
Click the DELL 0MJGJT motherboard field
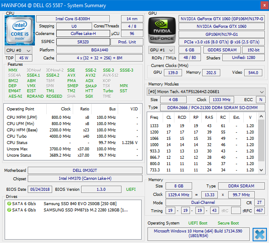[x=85, y=170]
